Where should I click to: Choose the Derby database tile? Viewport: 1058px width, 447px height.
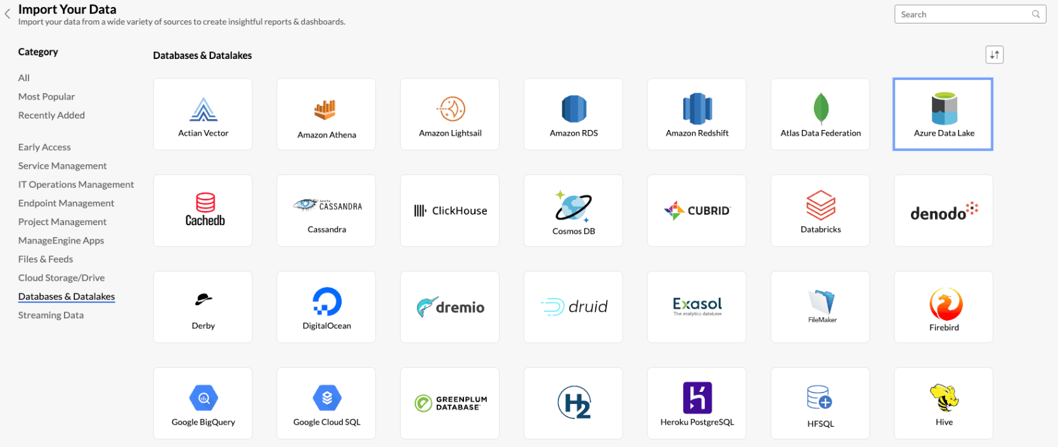[x=203, y=307]
